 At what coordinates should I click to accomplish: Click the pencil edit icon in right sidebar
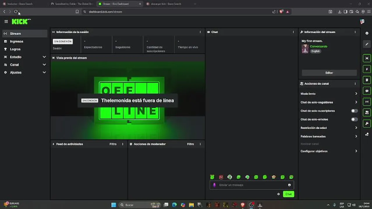(367, 44)
